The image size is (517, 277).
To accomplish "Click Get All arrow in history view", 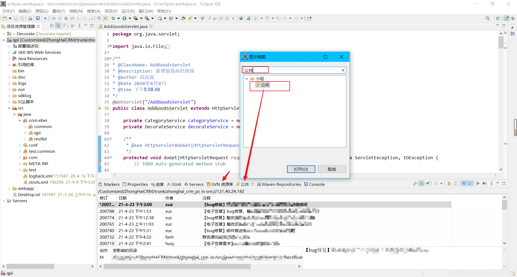I will (484, 184).
